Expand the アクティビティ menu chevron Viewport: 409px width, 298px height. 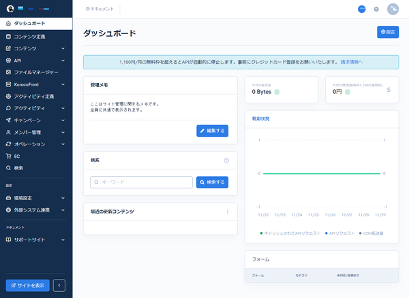[x=63, y=108]
